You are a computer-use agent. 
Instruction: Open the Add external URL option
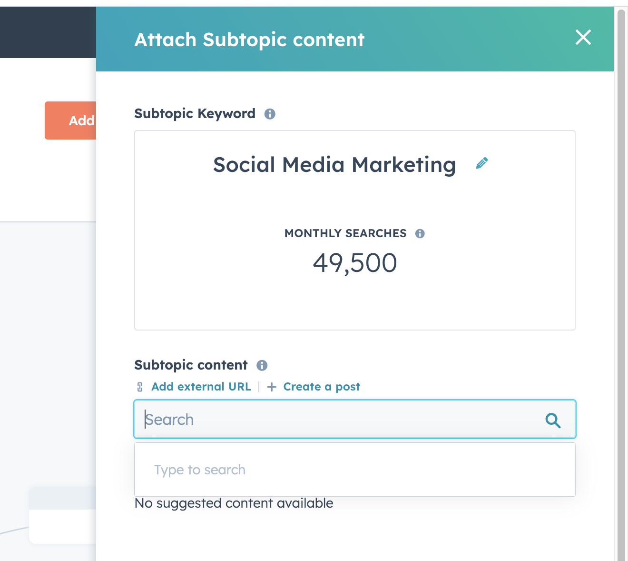[201, 387]
